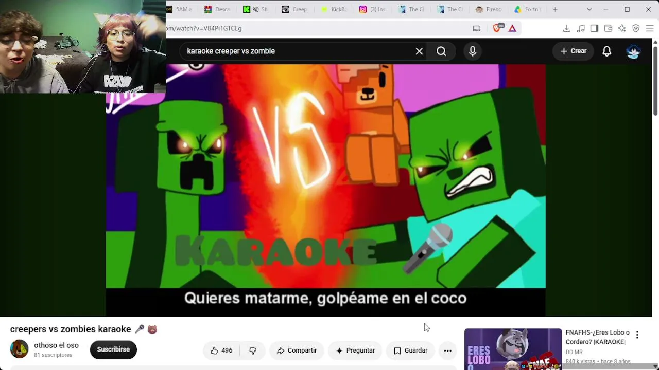Run the YouTube search with magnifier icon

pos(441,51)
